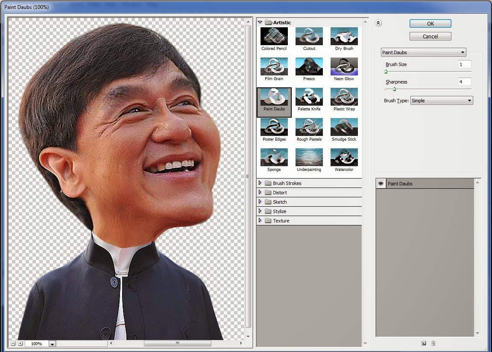Choose the Plastic Wrap filter

tap(343, 97)
